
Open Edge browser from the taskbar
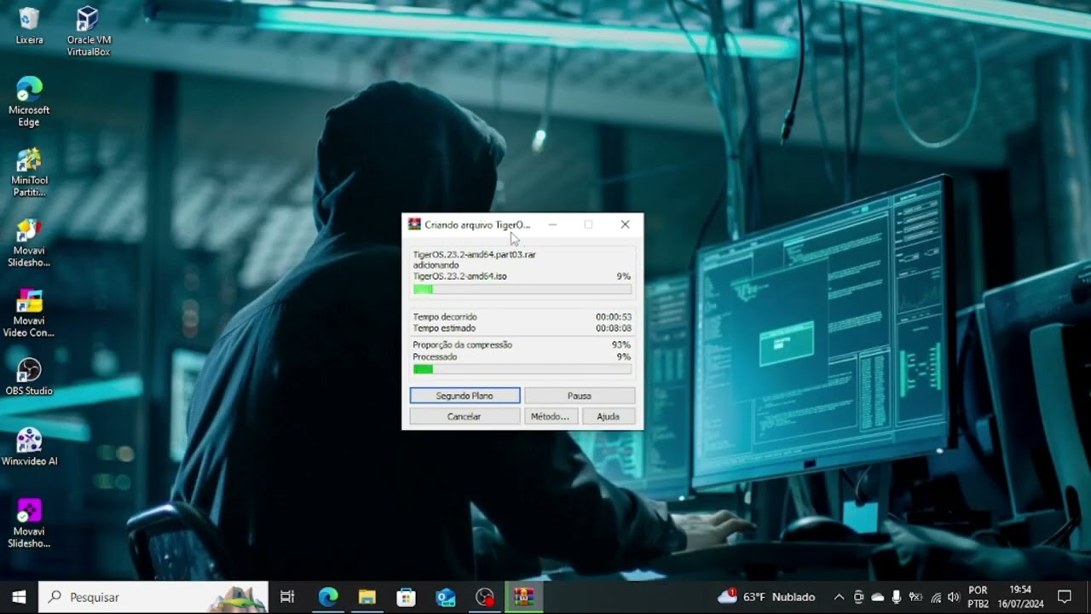coord(328,597)
